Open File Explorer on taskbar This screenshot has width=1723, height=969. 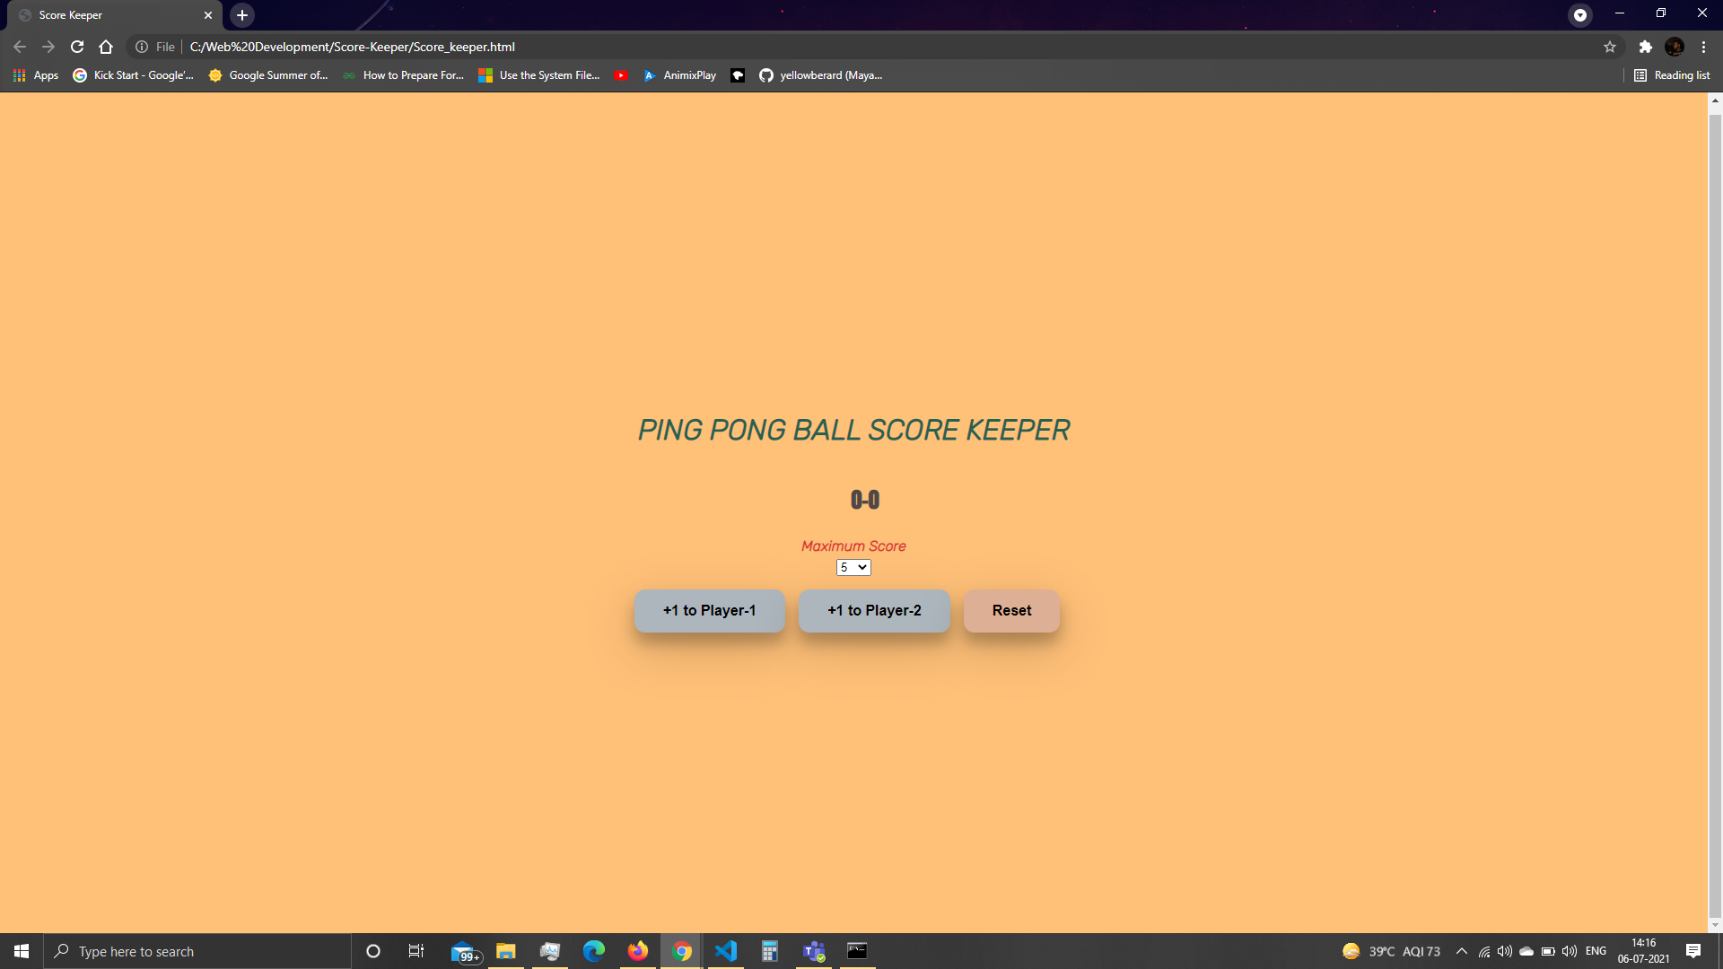[506, 951]
